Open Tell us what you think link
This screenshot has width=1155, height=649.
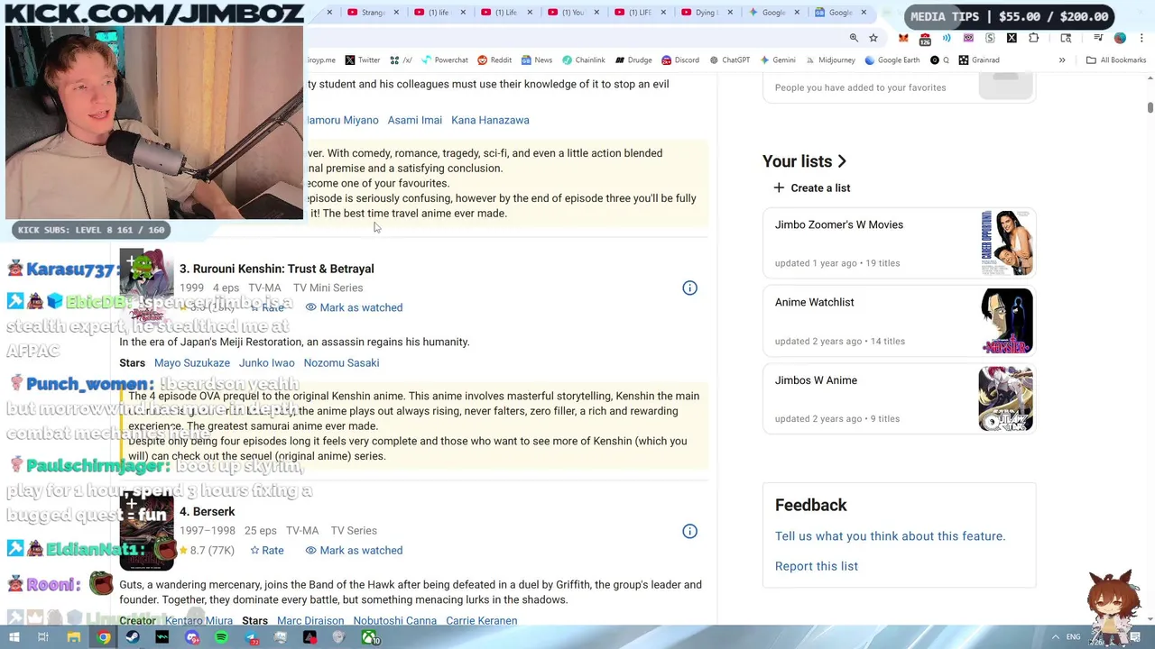coord(890,535)
